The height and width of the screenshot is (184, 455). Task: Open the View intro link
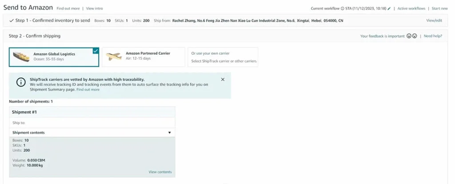94,8
